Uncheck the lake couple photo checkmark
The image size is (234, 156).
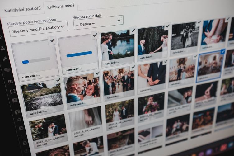tap(133, 31)
